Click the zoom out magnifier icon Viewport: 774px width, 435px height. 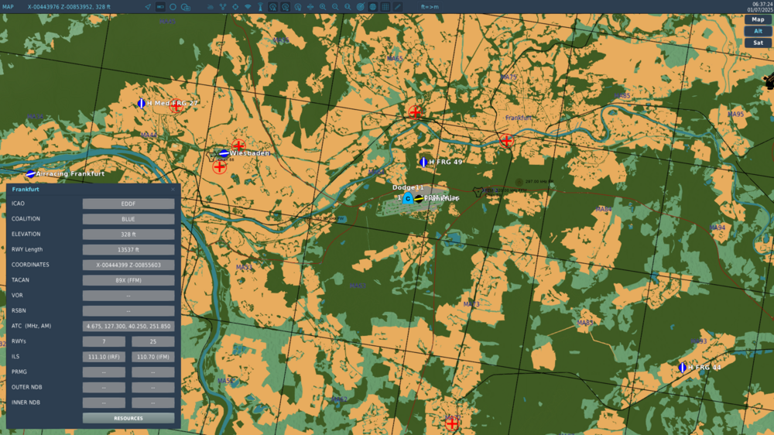(335, 7)
